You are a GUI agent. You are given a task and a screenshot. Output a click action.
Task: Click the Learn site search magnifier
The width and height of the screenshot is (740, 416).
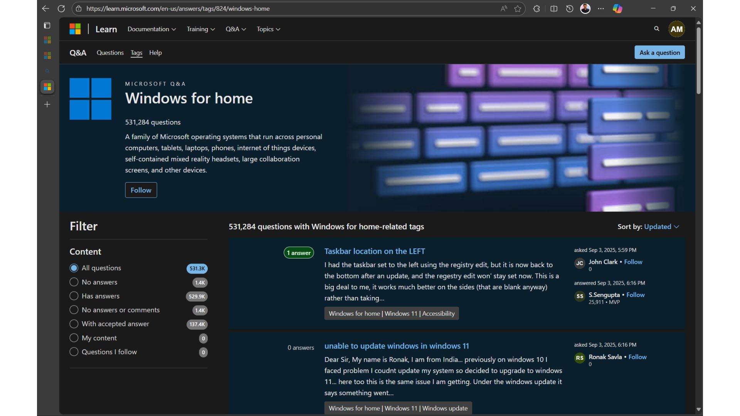click(657, 29)
